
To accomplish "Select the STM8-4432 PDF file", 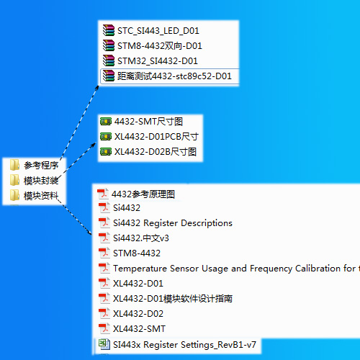I will [130, 253].
